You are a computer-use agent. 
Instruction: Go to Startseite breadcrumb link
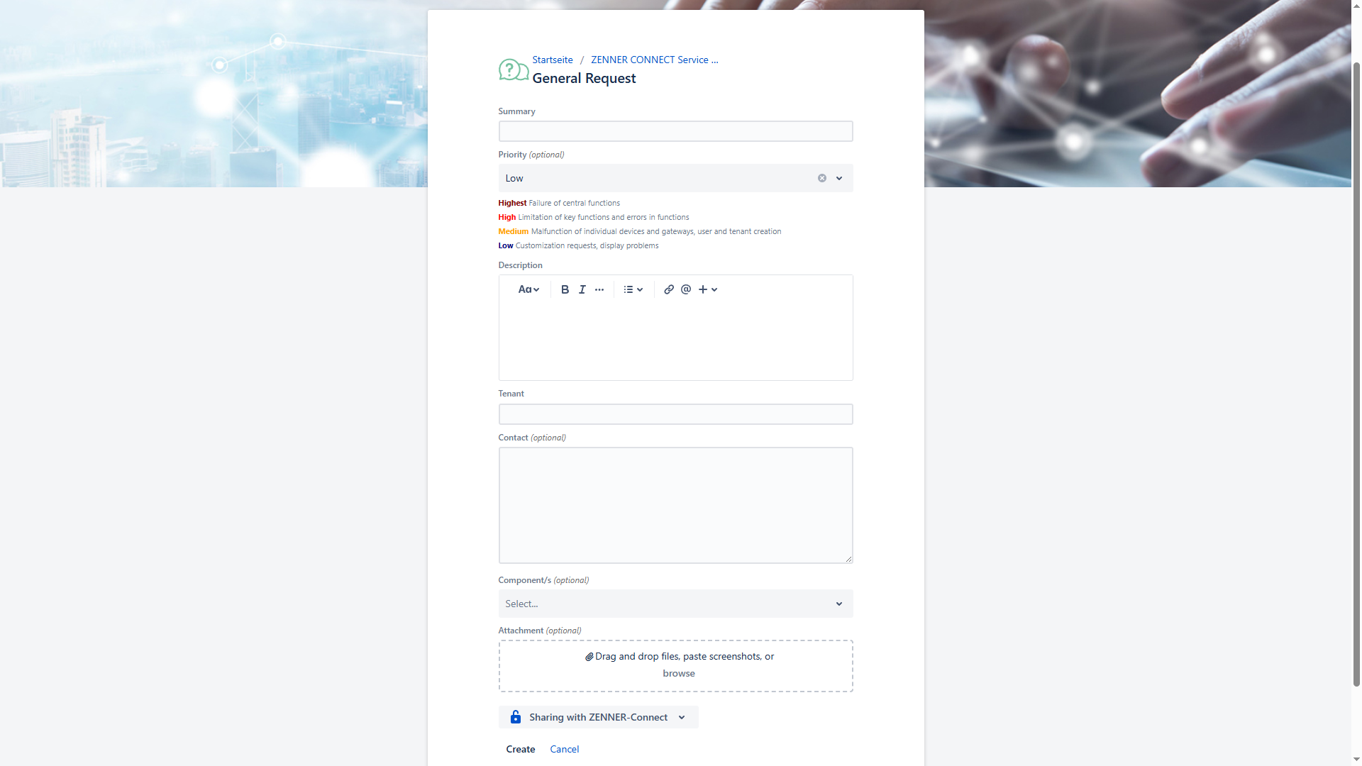coord(553,60)
